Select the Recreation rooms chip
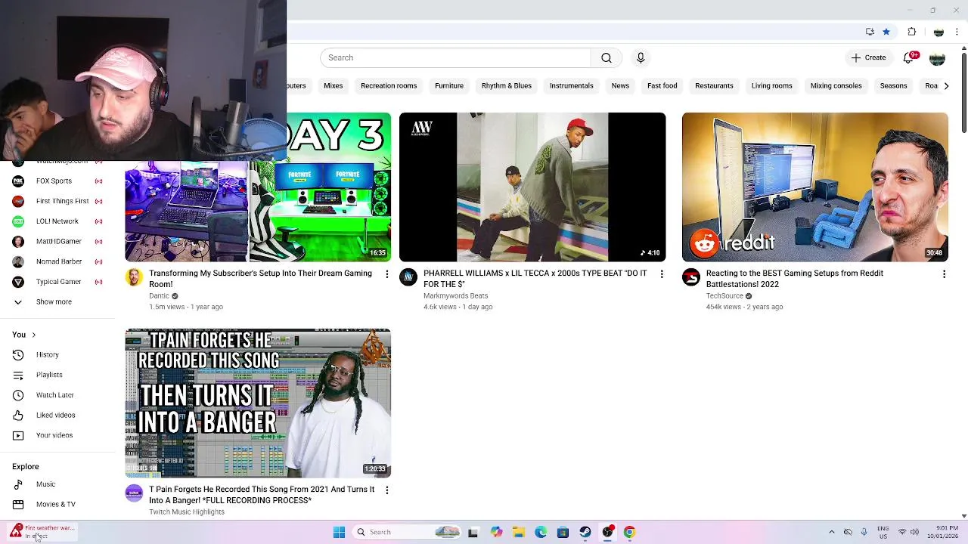Image resolution: width=968 pixels, height=544 pixels. tap(389, 85)
